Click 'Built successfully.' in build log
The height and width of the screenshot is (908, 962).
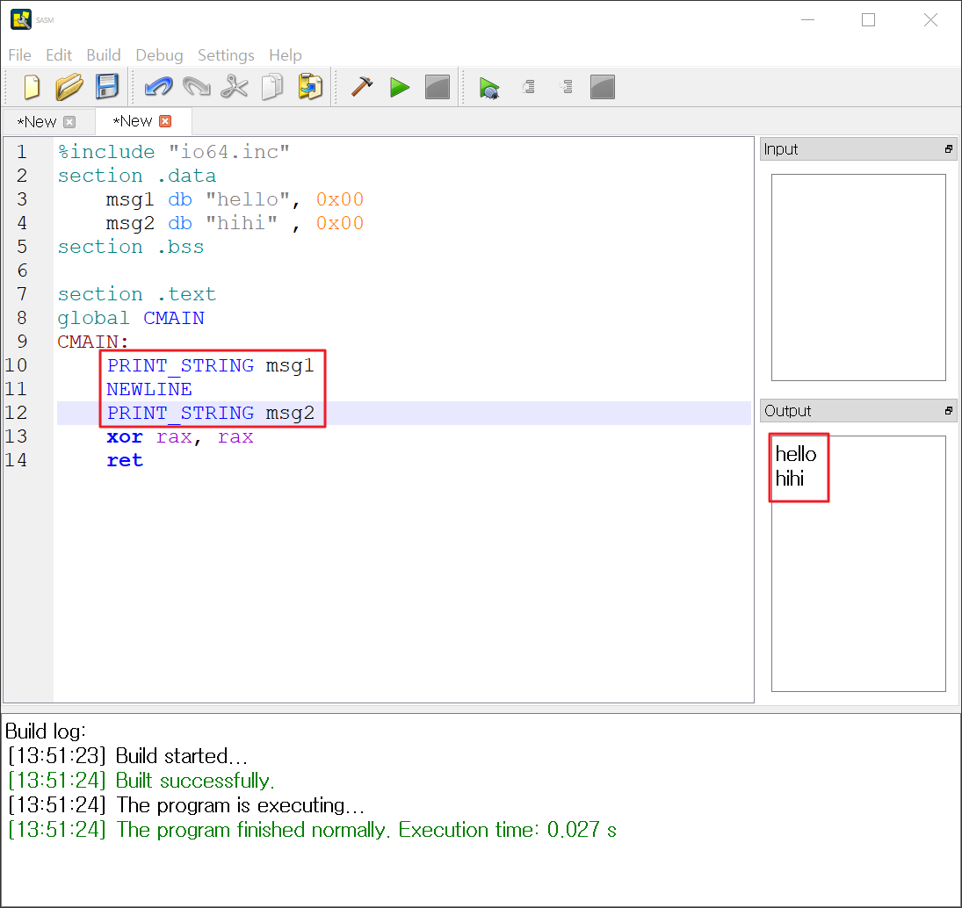pos(195,781)
